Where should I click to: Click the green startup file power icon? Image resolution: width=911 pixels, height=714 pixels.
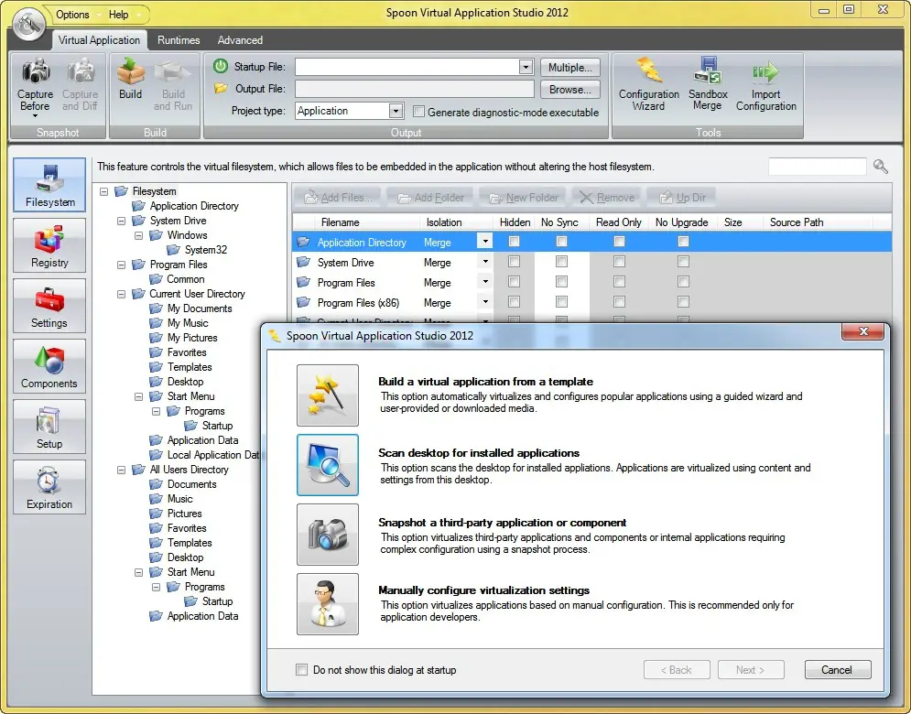(221, 66)
